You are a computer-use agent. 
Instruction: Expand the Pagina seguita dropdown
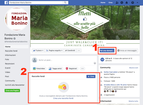(x=54, y=51)
